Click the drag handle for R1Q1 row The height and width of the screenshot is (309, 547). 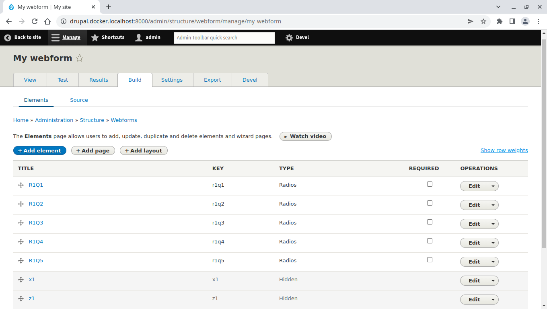tap(21, 185)
